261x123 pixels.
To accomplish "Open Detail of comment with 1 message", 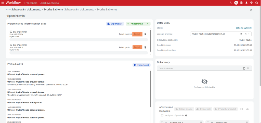I will (x=137, y=47).
